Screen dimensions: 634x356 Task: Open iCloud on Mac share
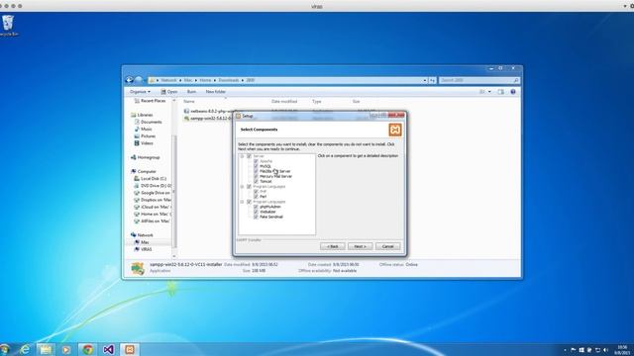click(x=153, y=207)
